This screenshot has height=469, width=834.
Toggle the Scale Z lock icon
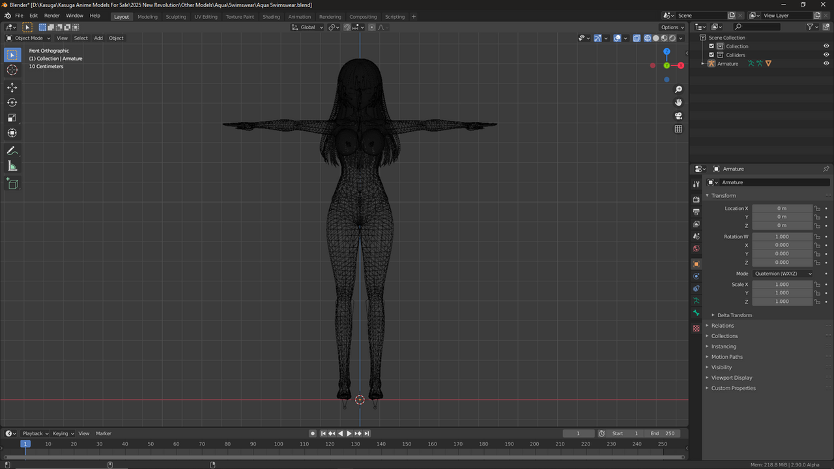[817, 302]
